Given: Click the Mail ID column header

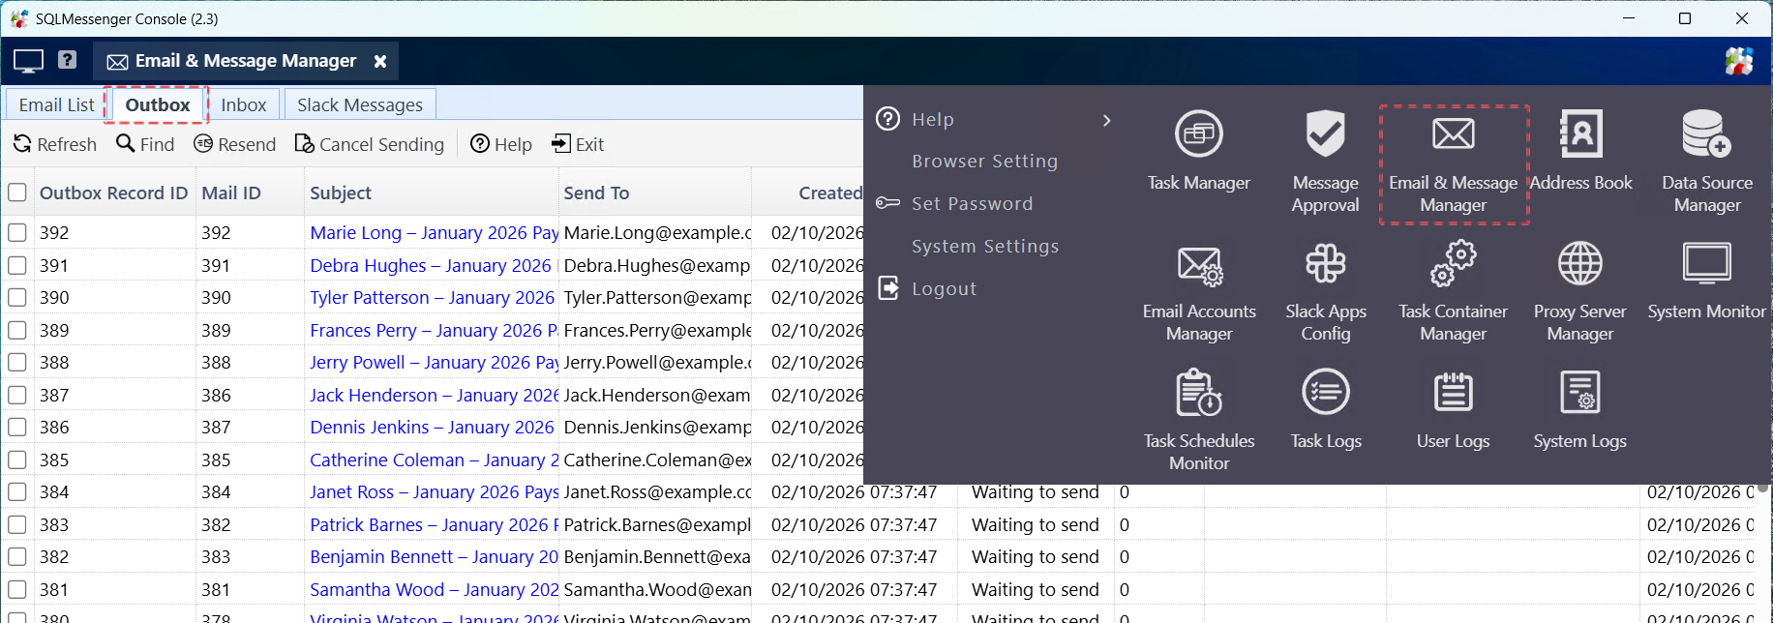Looking at the screenshot, I should pos(250,193).
